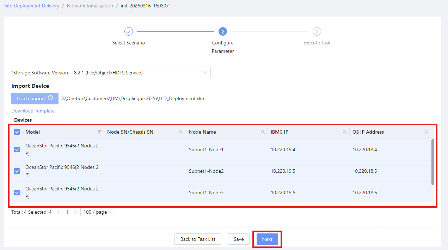Click help icon on Batch Import button
This screenshot has width=448, height=250.
tap(50, 98)
